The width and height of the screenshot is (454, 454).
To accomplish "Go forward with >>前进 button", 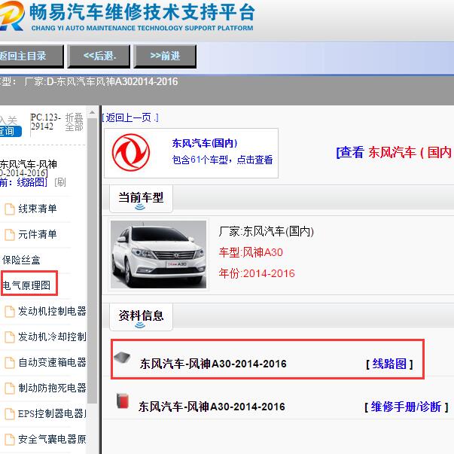I will (165, 56).
